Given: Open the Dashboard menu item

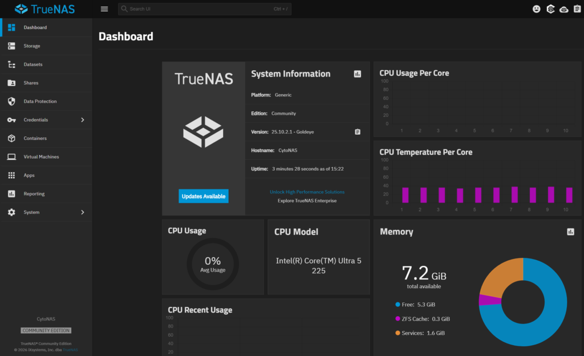Looking at the screenshot, I should [x=46, y=27].
